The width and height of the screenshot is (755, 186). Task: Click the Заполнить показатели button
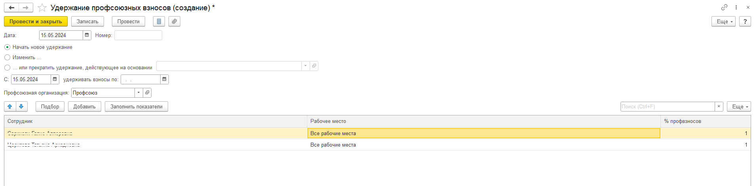136,106
